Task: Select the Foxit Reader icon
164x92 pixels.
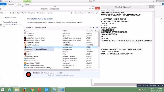Action: click(x=25, y=63)
